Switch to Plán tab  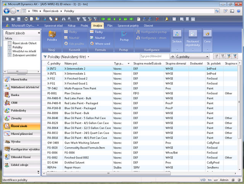pyautogui.click(x=110, y=26)
